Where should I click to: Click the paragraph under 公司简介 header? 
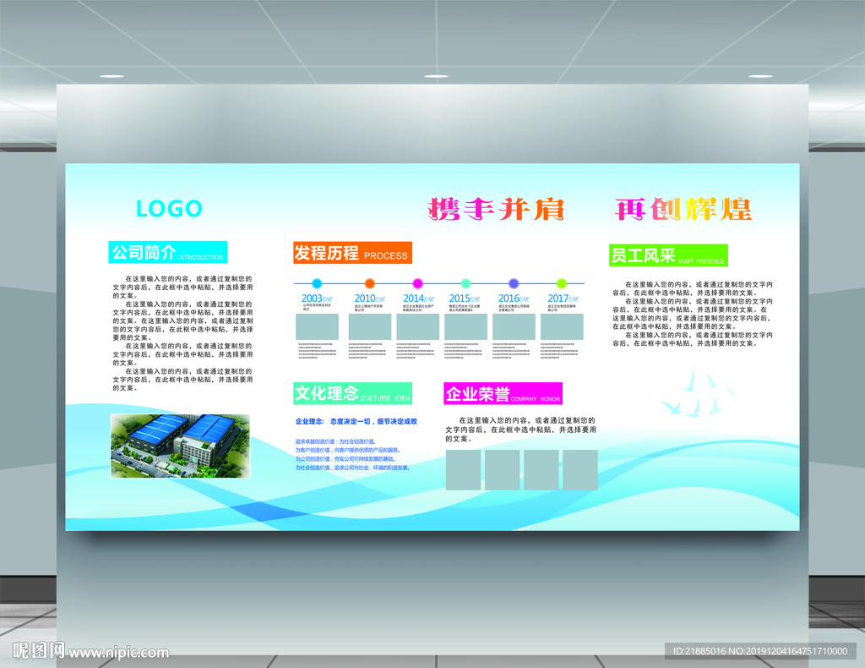182,333
